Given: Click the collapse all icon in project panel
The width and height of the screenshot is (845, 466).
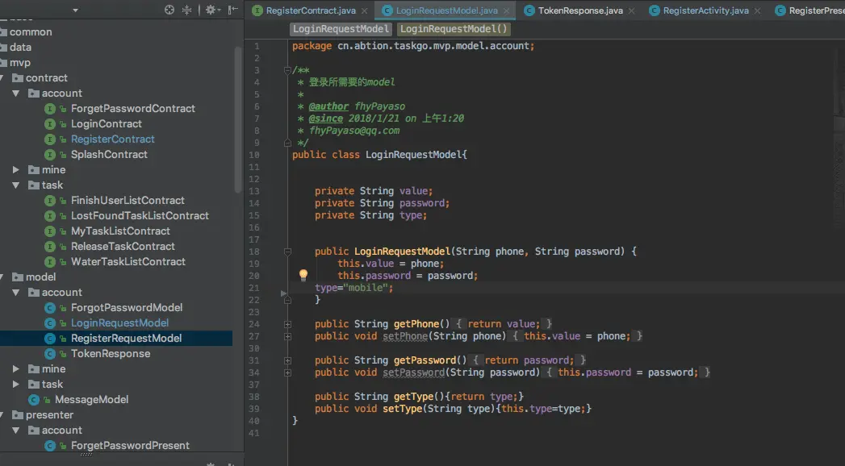Looking at the screenshot, I should pyautogui.click(x=187, y=10).
